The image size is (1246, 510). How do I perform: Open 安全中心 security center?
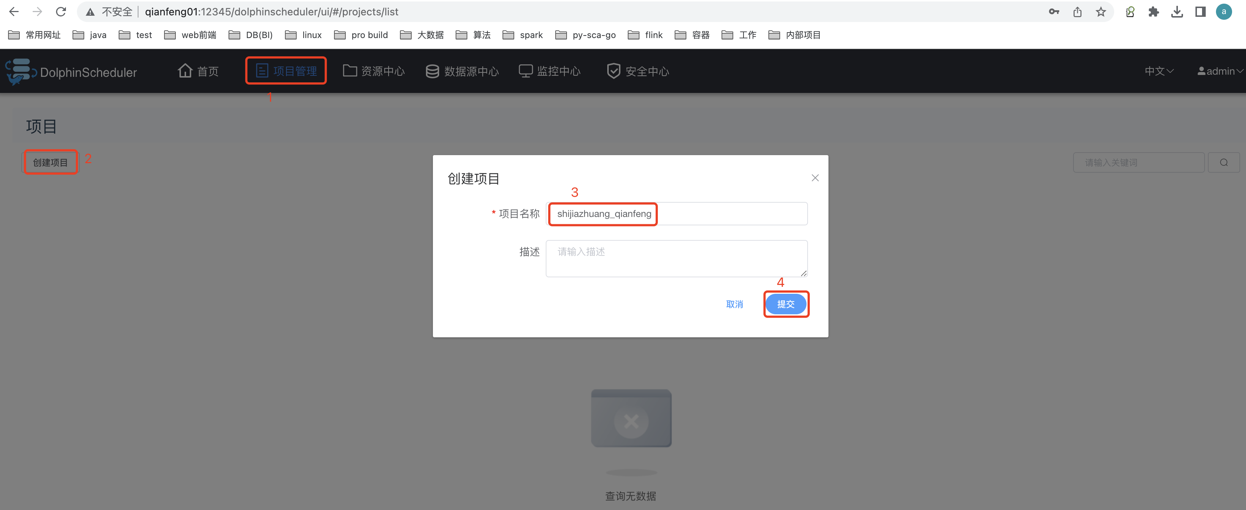pos(638,71)
